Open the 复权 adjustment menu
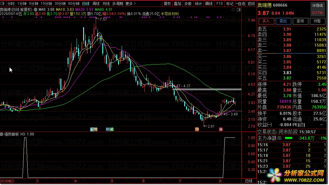This screenshot has width=329, height=185. coord(167,4)
